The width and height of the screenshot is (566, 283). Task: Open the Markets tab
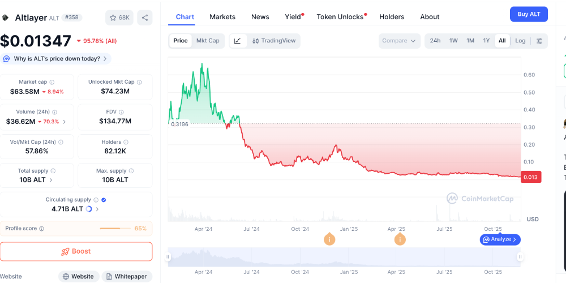tap(222, 17)
